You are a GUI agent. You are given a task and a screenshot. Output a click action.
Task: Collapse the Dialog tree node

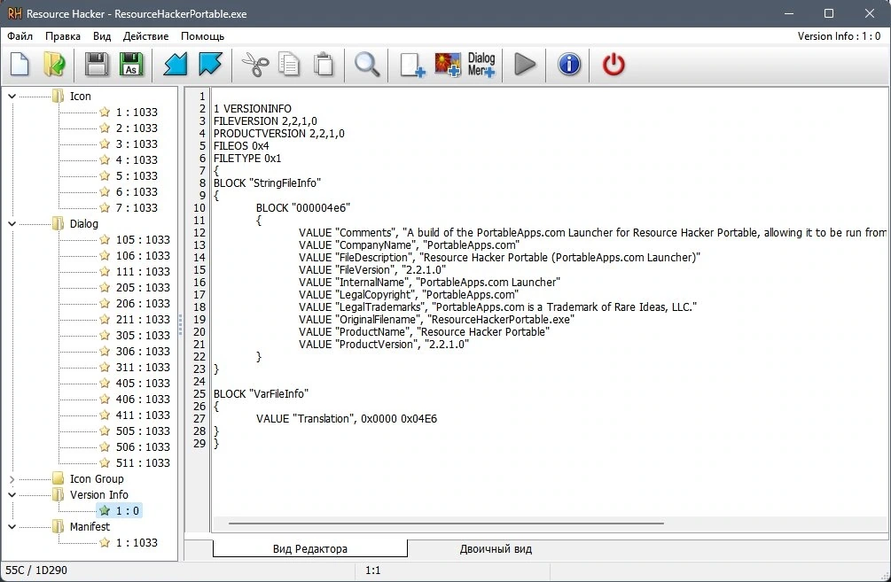pyautogui.click(x=12, y=224)
